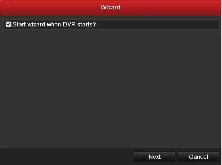The width and height of the screenshot is (222, 165).
Task: Select the red Wizard header bar
Action: (111, 8)
